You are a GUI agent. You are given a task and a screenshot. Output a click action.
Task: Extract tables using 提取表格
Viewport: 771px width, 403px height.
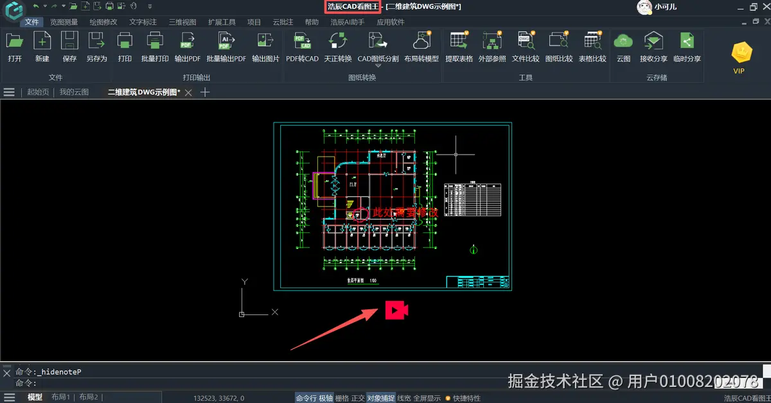pos(459,47)
